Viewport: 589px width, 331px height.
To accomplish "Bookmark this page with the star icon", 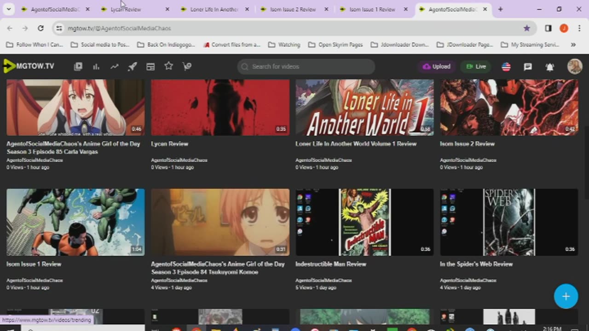I will 526,28.
